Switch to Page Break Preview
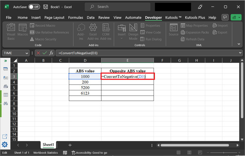 (x=200, y=153)
